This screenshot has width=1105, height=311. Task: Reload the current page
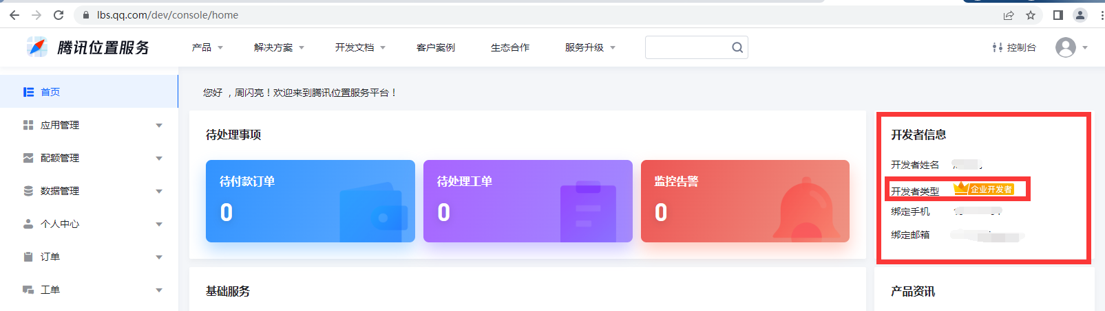(59, 15)
